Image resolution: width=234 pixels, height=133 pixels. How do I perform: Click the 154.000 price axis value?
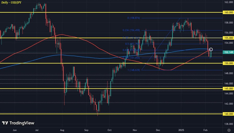tap(229, 43)
